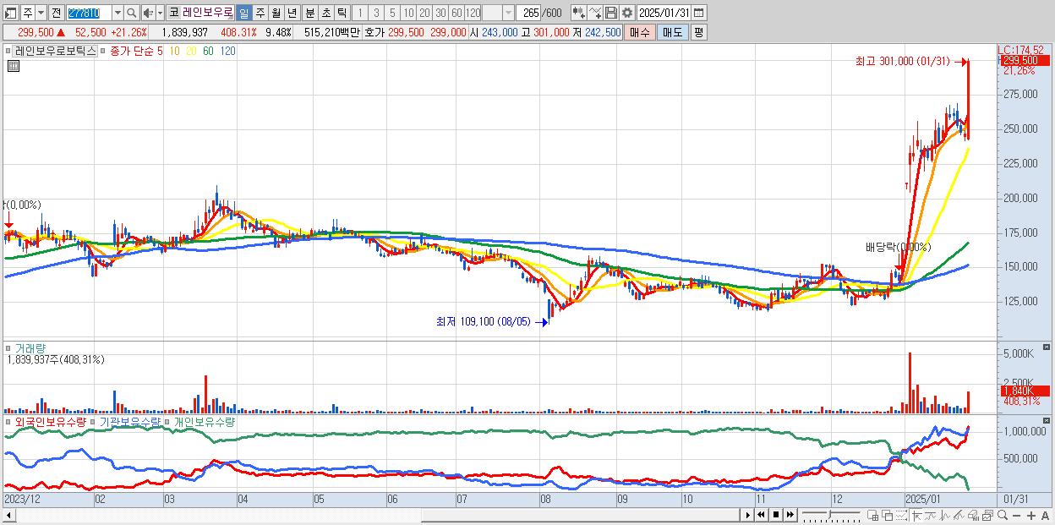Click the fast-forward button in bottom toolbar

click(x=790, y=515)
